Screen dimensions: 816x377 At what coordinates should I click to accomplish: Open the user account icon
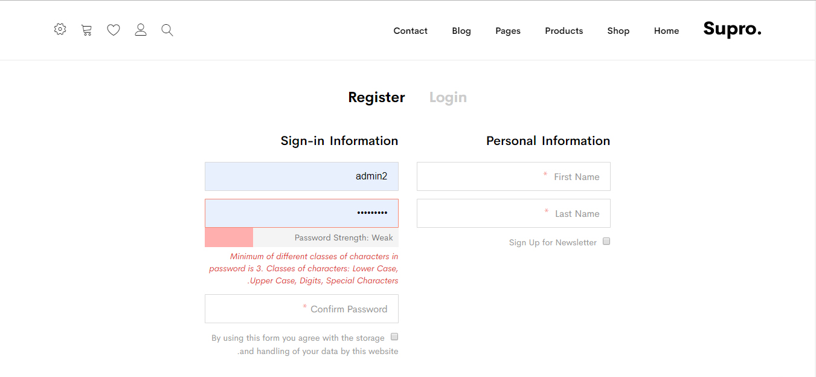(x=141, y=30)
